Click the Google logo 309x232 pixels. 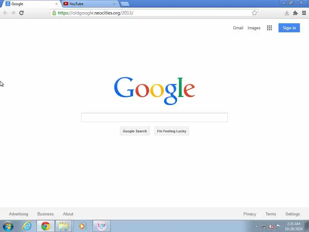click(x=154, y=91)
